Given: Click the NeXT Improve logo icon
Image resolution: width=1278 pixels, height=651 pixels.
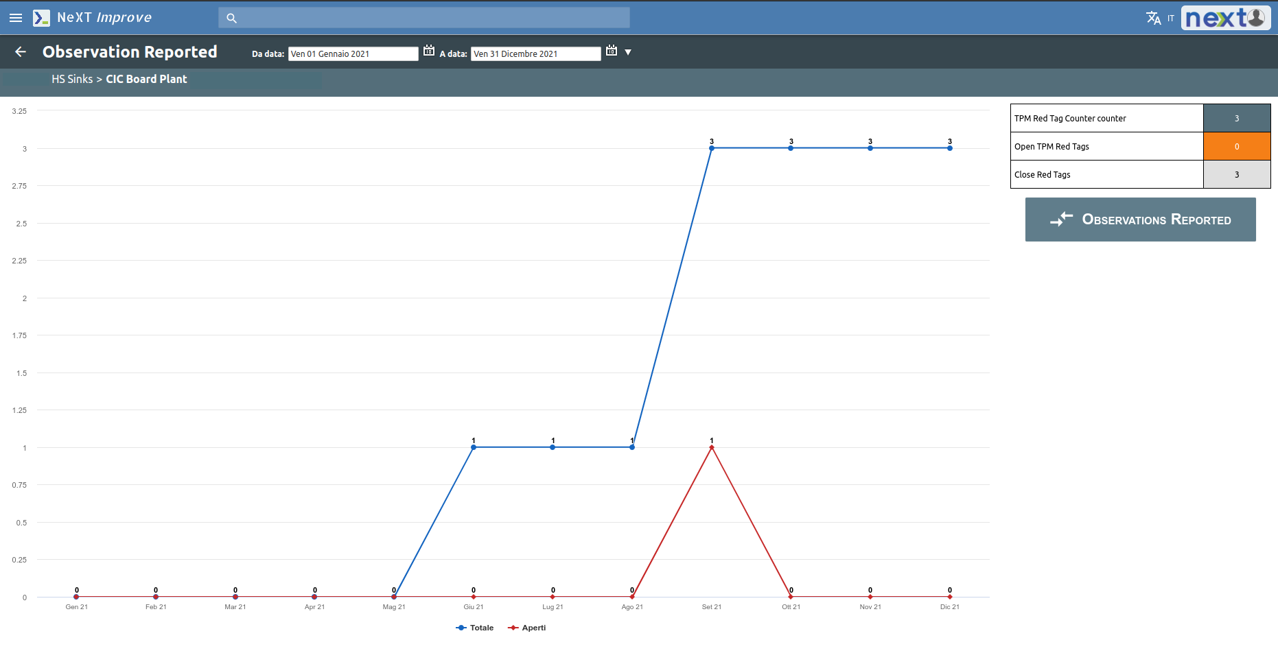Looking at the screenshot, I should [41, 18].
